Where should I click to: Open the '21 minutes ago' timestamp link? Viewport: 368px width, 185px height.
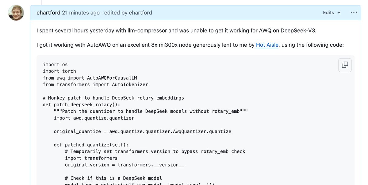(81, 13)
